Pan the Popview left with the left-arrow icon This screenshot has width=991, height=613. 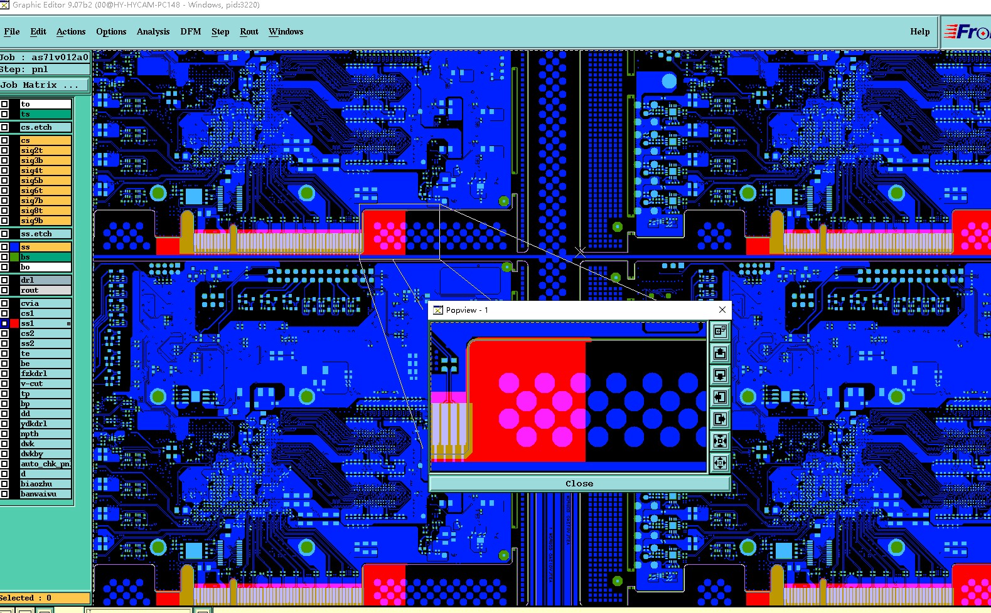click(720, 397)
